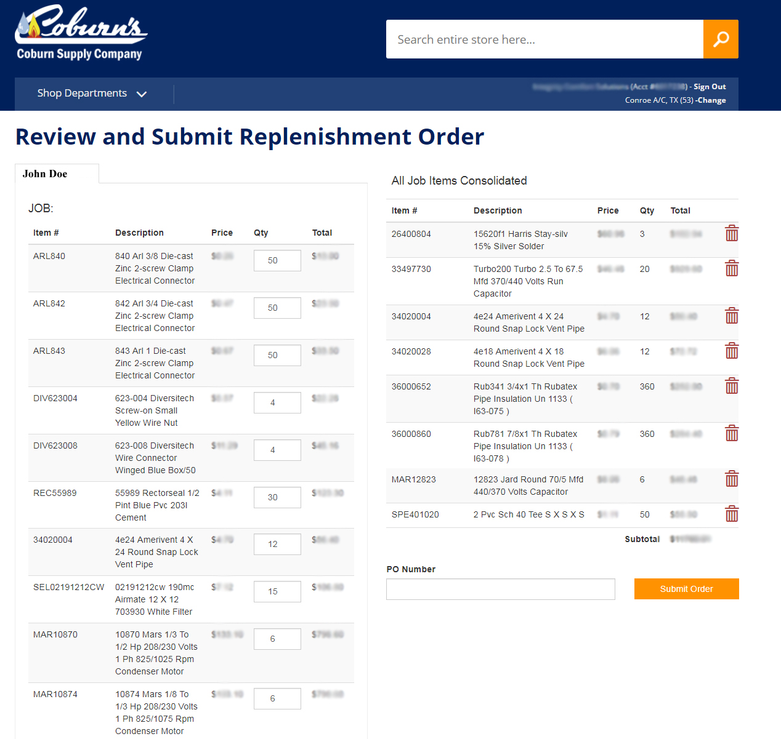Viewport: 781px width, 739px height.
Task: Edit quantity for job item 34020004
Action: (277, 544)
